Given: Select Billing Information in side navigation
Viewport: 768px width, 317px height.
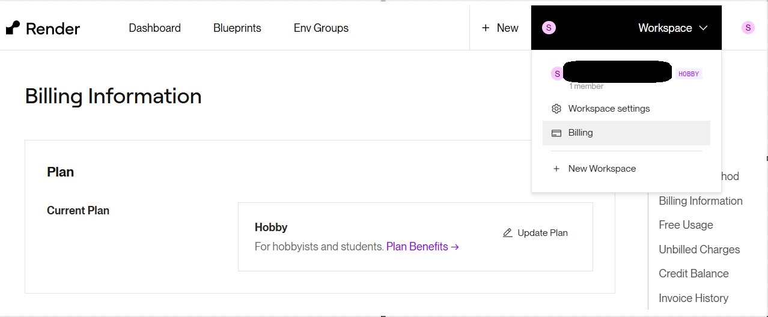Looking at the screenshot, I should (x=700, y=201).
